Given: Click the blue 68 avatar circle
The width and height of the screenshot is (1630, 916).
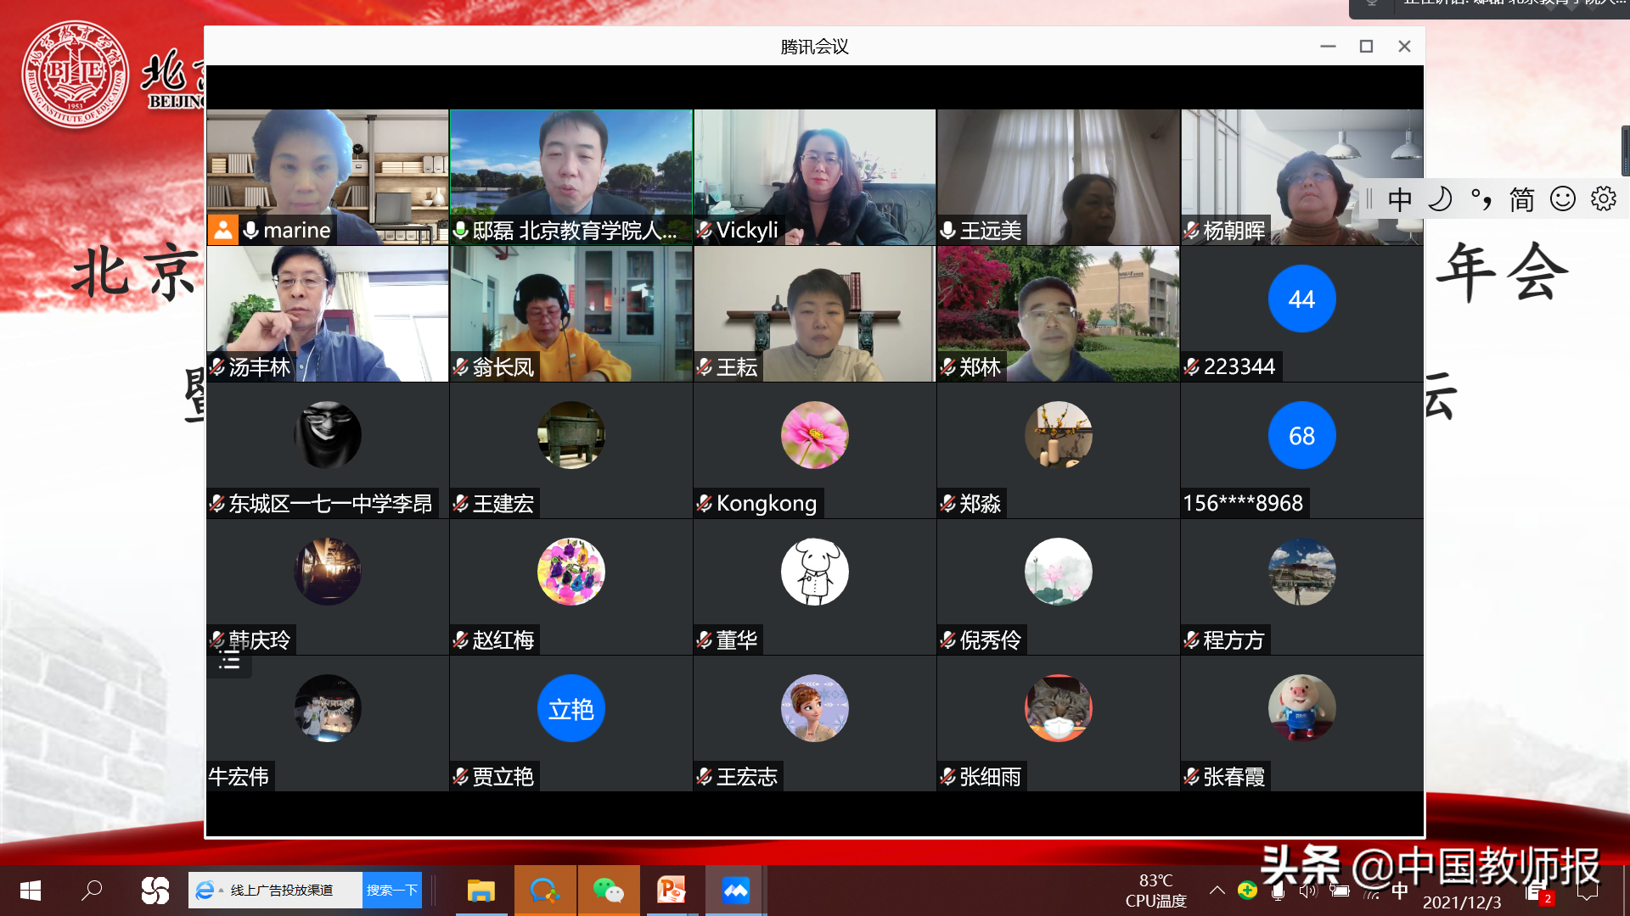Looking at the screenshot, I should 1301,435.
